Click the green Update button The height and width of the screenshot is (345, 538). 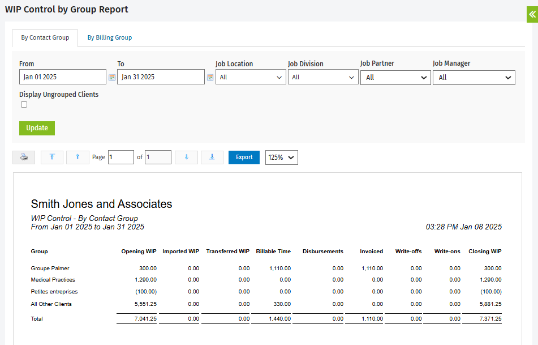[37, 128]
